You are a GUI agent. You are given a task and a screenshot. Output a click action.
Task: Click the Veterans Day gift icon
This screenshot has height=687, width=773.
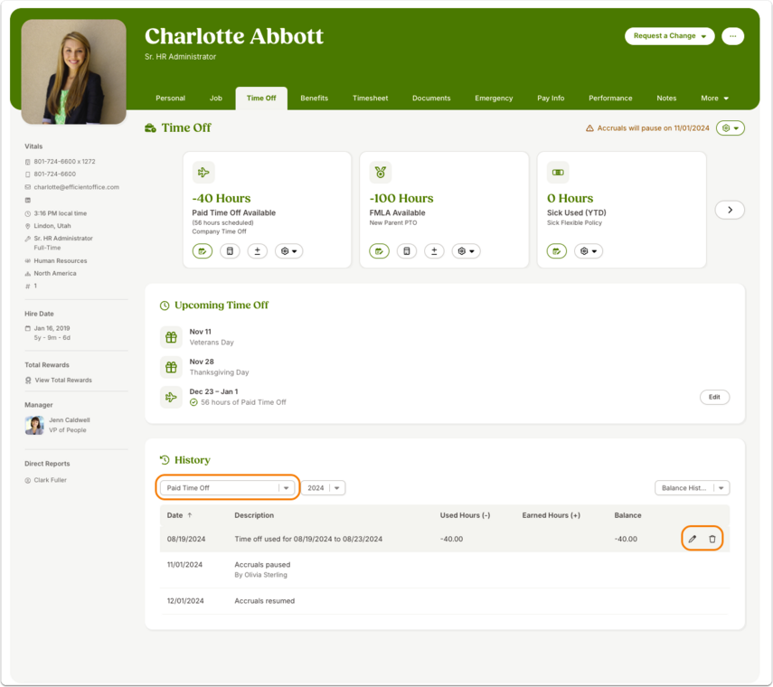[171, 337]
